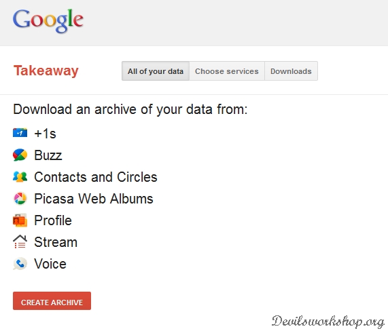Click the Picasa Web Albums icon
388x331 pixels.
(x=20, y=198)
